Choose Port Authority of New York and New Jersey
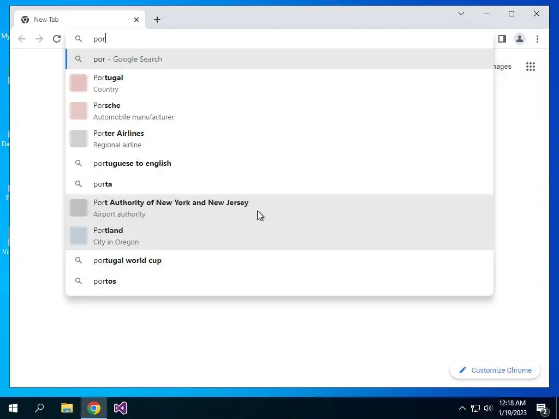The height and width of the screenshot is (419, 559). tap(280, 208)
